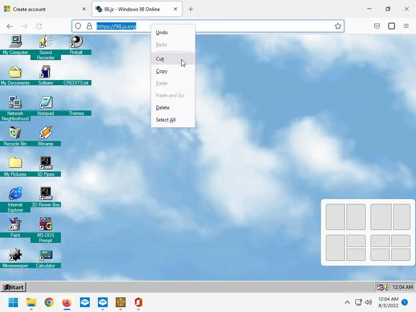Click the Windows 98 Start button

[13, 287]
